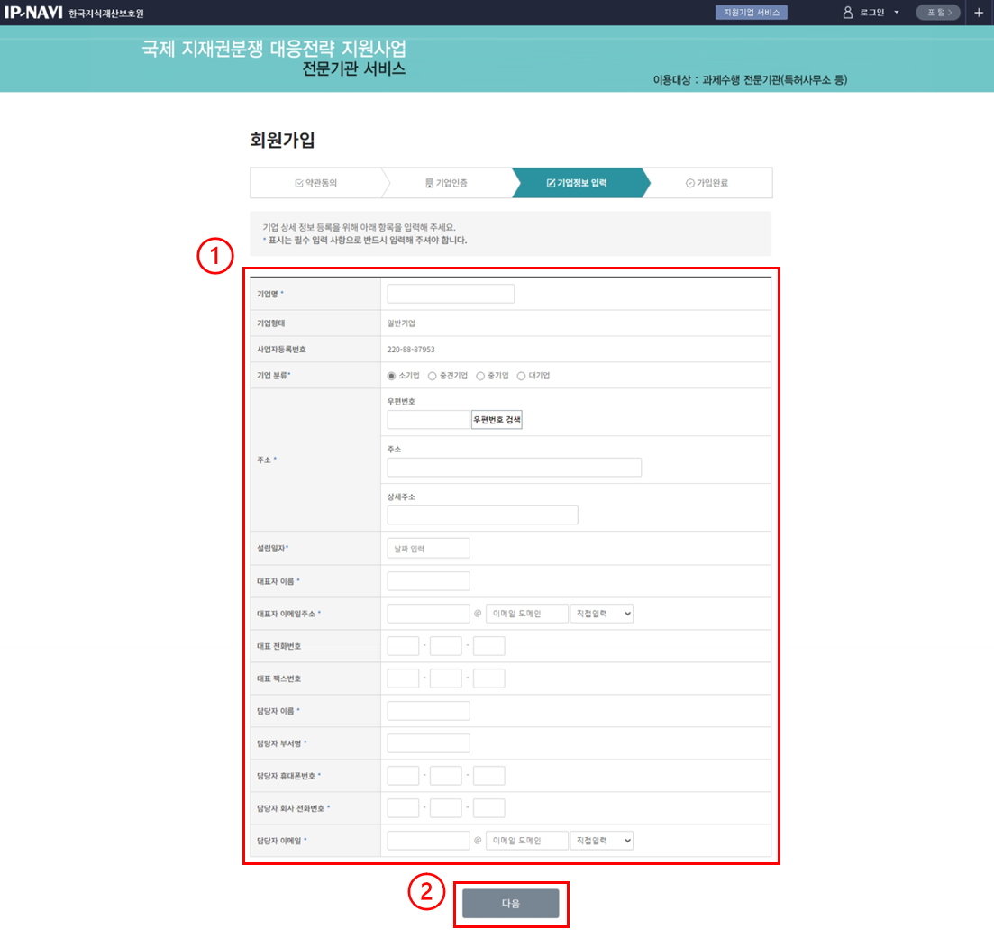Click the plus icon in top bar
This screenshot has width=994, height=938.
[x=979, y=13]
